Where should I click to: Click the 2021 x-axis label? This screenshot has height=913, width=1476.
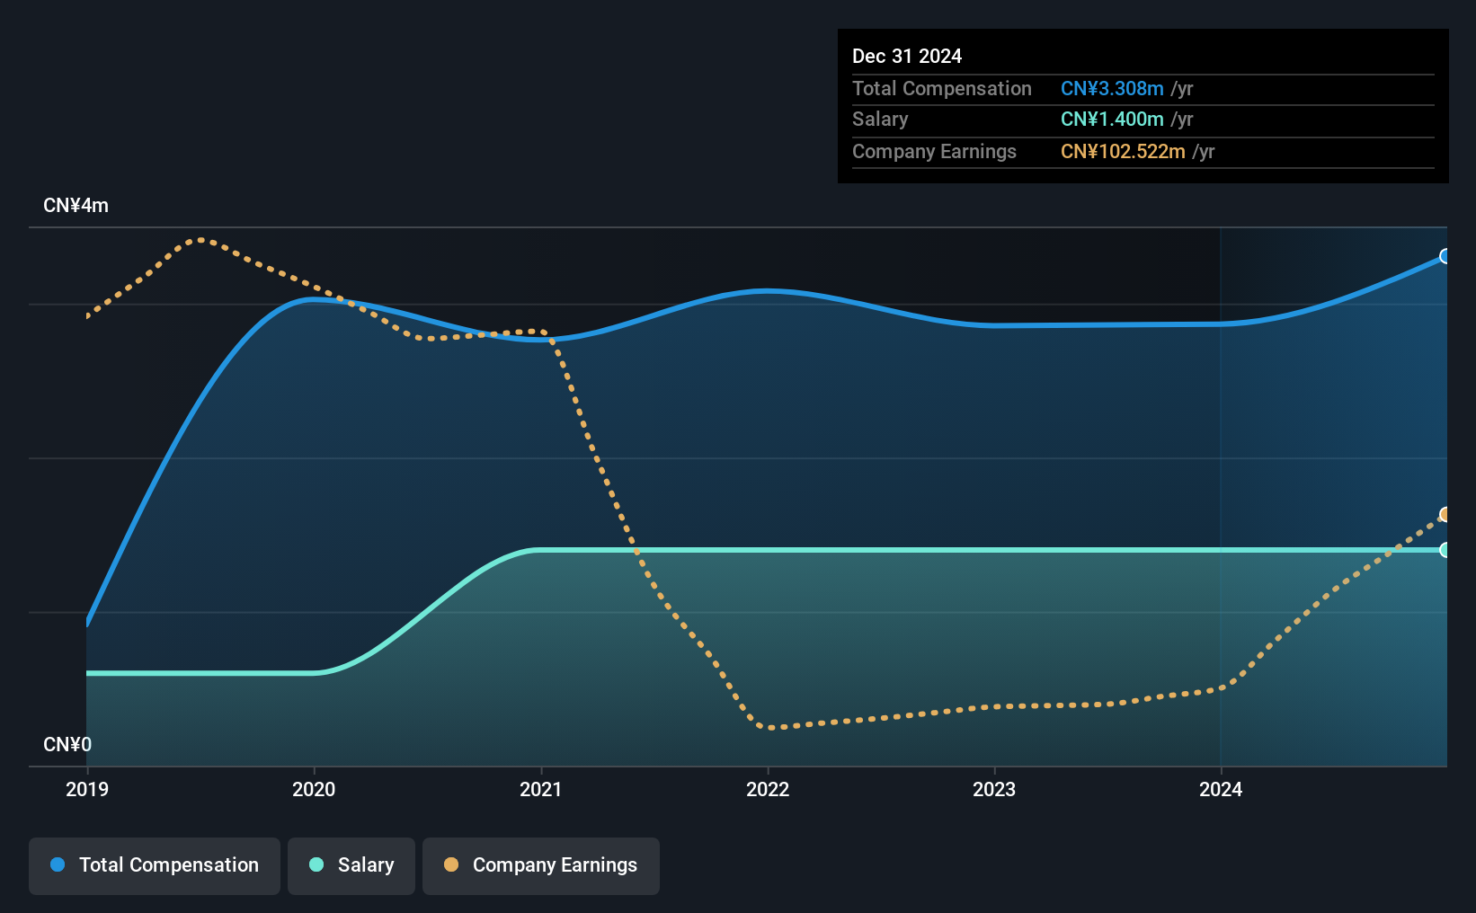541,789
